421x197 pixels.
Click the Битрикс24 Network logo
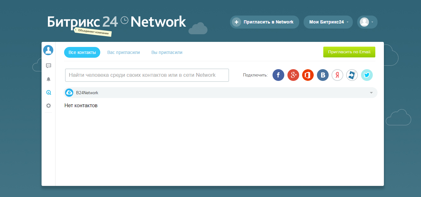tap(116, 22)
